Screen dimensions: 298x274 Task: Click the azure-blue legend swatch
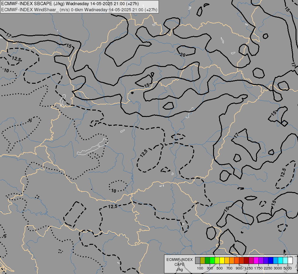click(x=276, y=261)
